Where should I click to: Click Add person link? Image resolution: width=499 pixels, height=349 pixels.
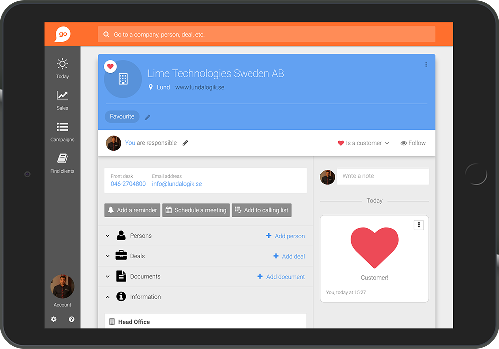click(290, 236)
